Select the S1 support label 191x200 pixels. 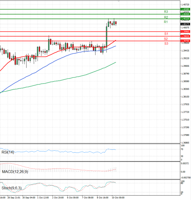pyautogui.click(x=166, y=34)
